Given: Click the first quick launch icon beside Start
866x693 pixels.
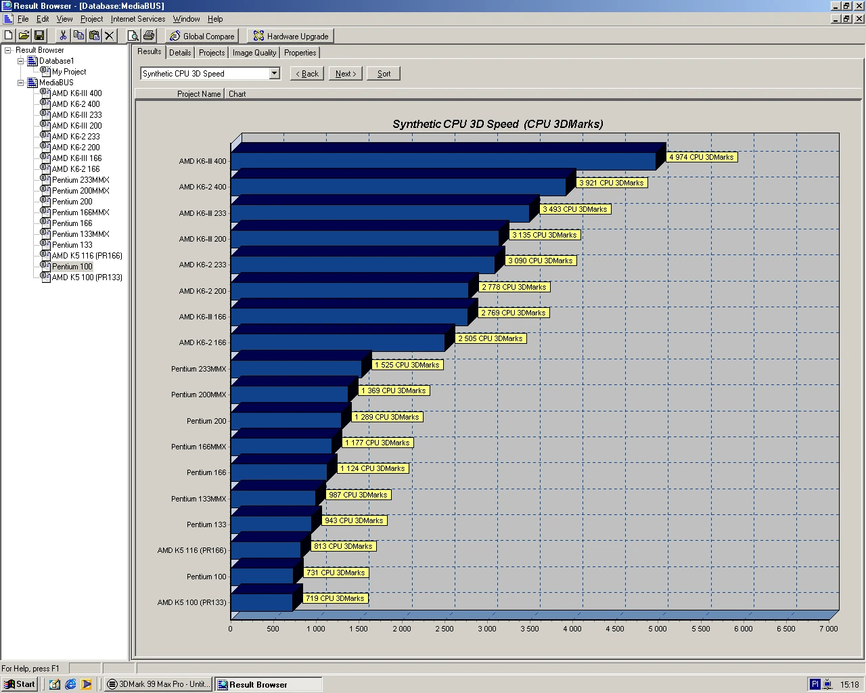Looking at the screenshot, I should point(55,684).
